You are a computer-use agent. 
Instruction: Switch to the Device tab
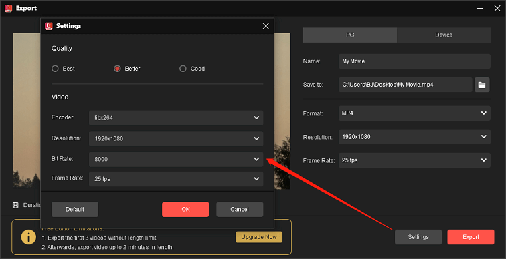[x=444, y=35]
